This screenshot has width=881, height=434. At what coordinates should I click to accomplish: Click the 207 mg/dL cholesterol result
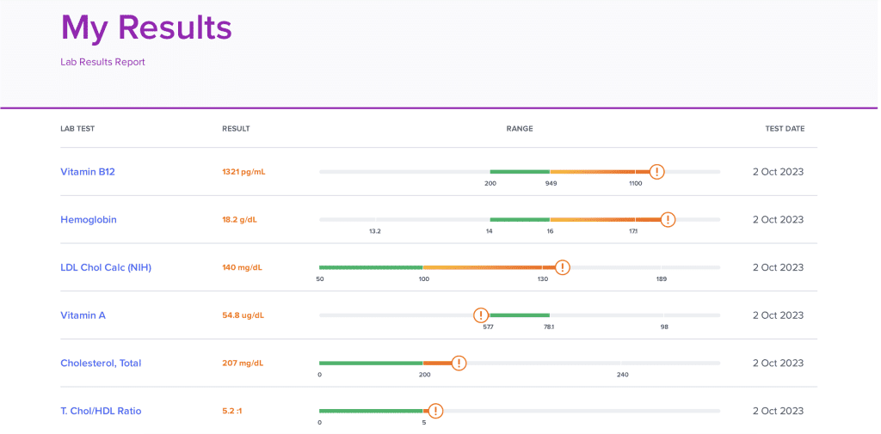click(x=242, y=364)
